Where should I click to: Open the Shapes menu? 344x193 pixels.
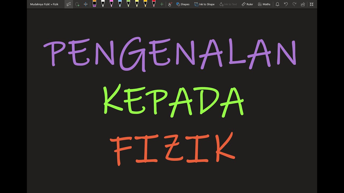coord(183,4)
